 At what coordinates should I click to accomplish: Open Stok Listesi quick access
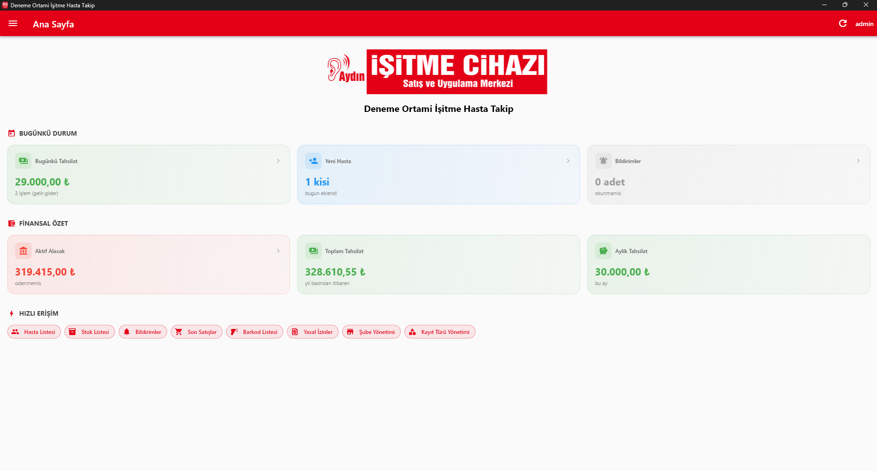(90, 332)
